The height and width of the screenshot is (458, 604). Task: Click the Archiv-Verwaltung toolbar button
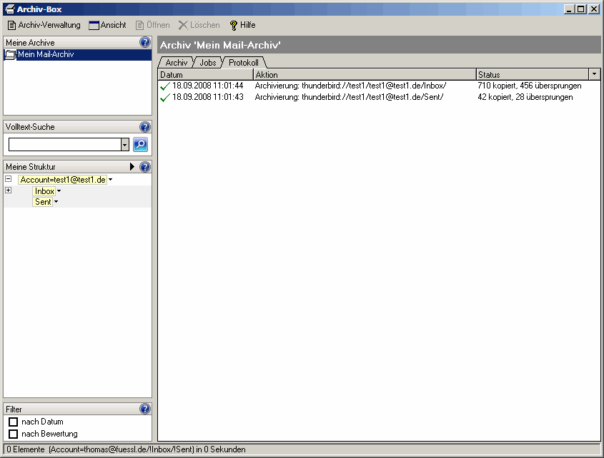pos(44,25)
